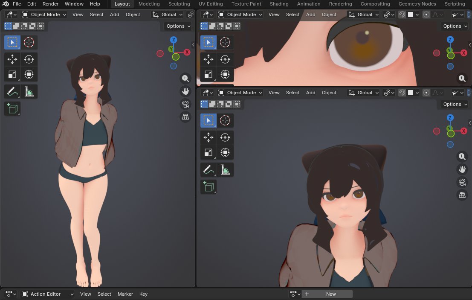
Task: Set selection mode to extend in left viewport
Action: 16,26
